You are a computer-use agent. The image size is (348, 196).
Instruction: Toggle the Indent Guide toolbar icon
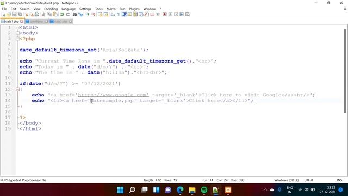(x=125, y=15)
